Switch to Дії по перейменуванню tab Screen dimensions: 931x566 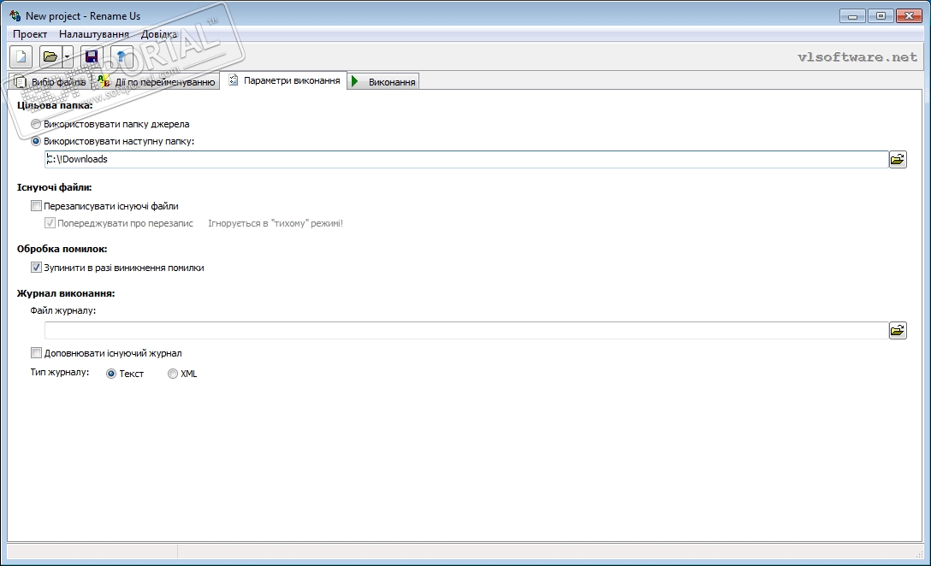(x=157, y=82)
